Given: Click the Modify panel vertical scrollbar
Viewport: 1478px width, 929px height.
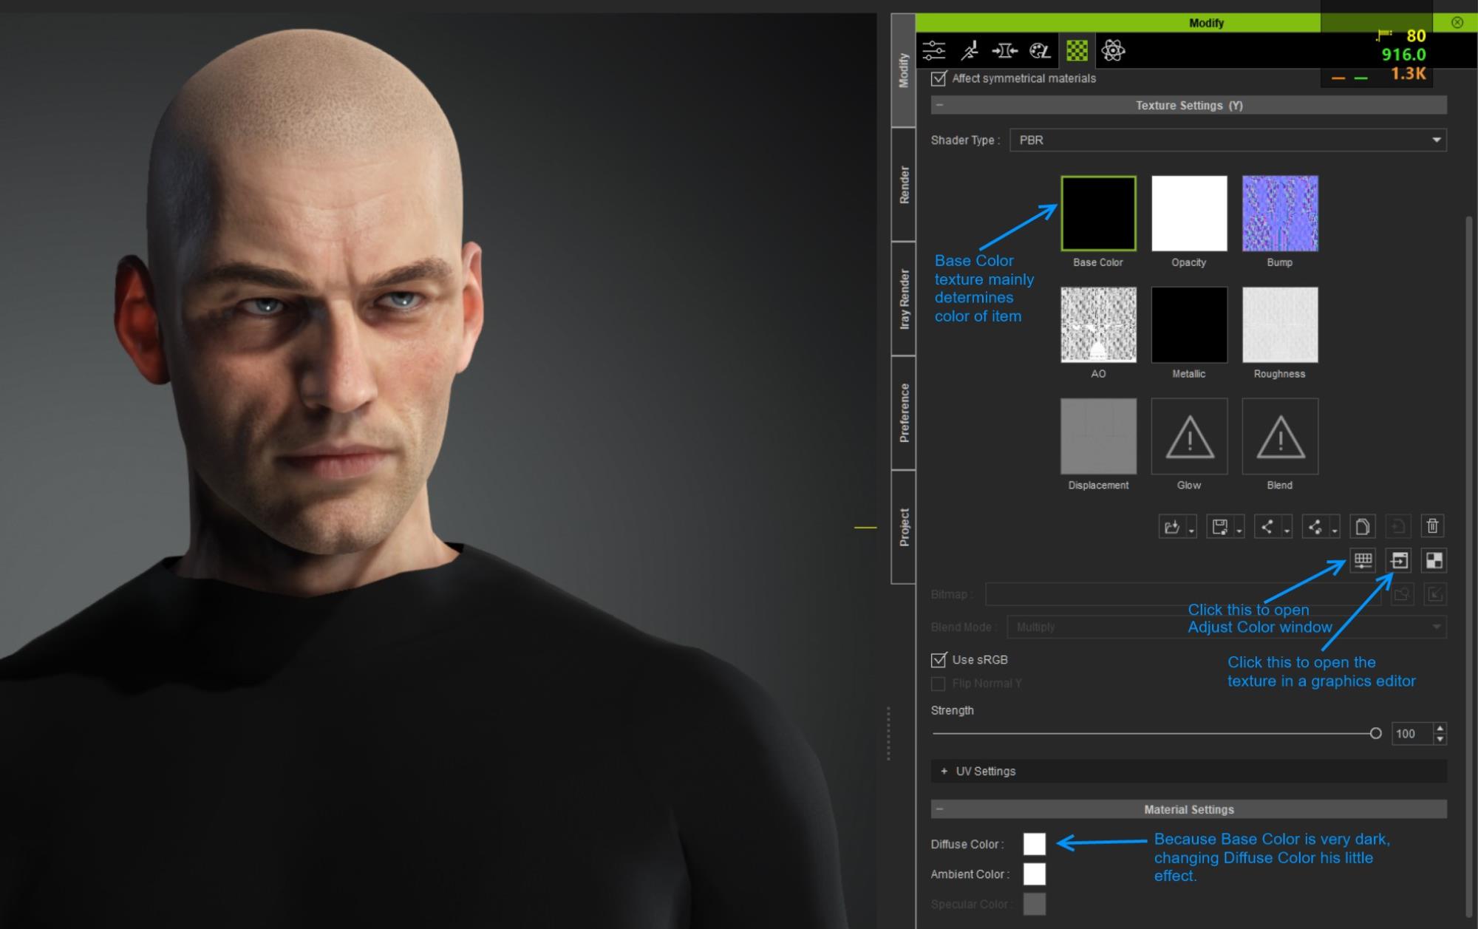Looking at the screenshot, I should tap(1468, 565).
